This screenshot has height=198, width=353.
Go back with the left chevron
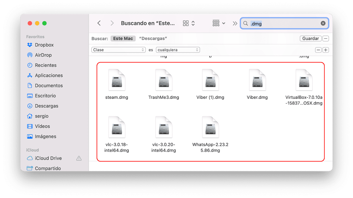pyautogui.click(x=99, y=23)
